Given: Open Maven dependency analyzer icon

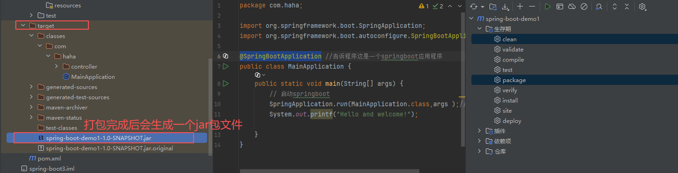Looking at the screenshot, I should (599, 6).
